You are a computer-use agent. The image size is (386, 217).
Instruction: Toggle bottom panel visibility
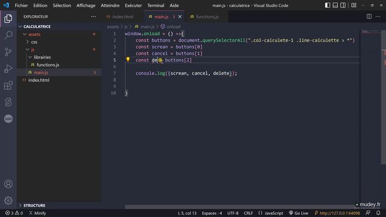click(335, 5)
